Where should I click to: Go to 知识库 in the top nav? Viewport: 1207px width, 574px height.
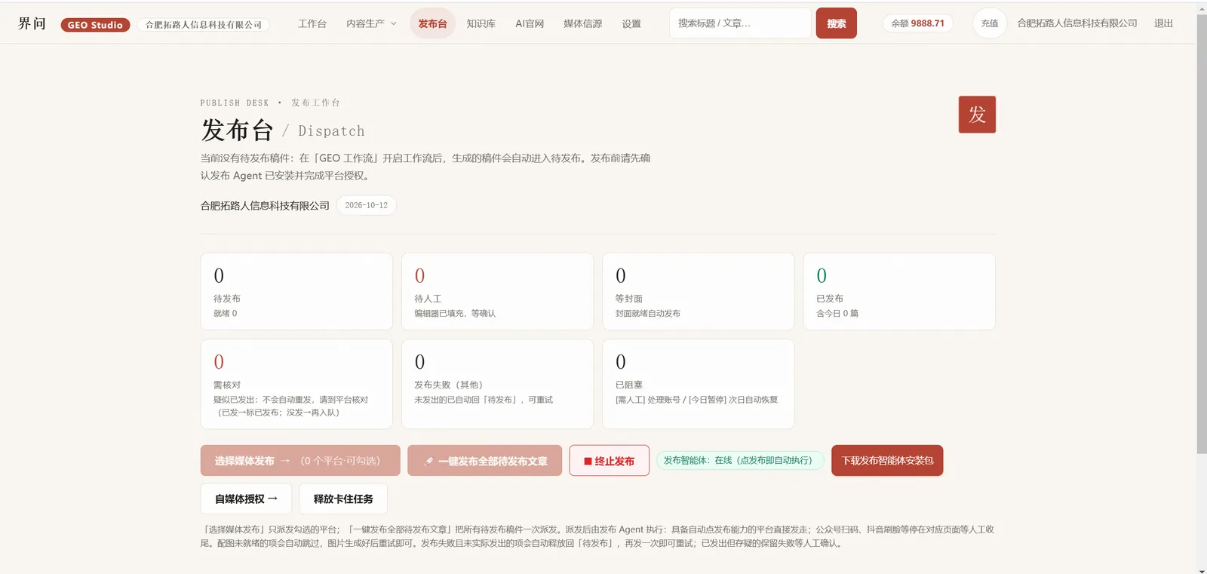[x=481, y=23]
